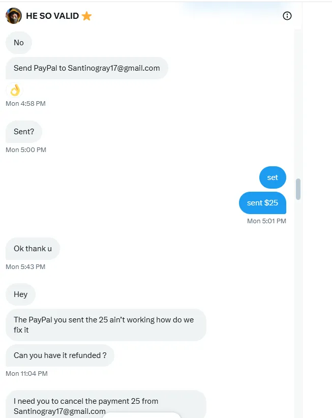Select the "Hey" message bubble
Viewport: 332px width, 418px height.
[x=20, y=294]
